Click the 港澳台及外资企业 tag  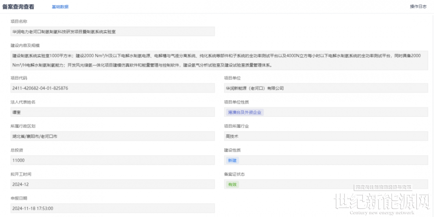[x=245, y=112]
